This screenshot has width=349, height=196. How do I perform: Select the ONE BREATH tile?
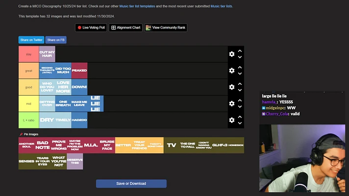click(63, 103)
